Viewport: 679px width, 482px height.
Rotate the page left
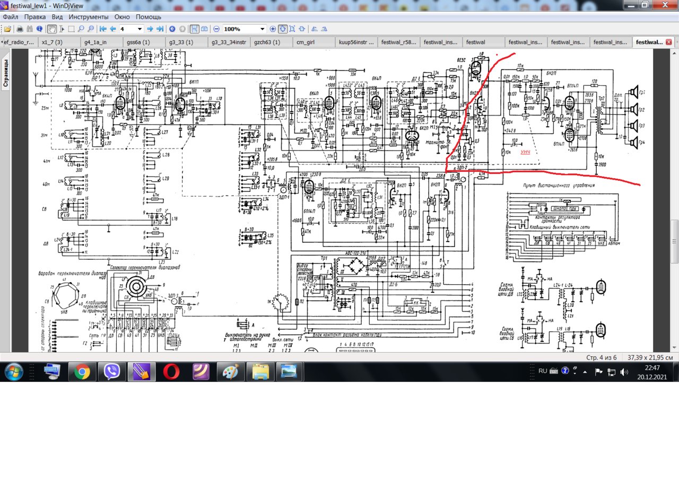314,29
